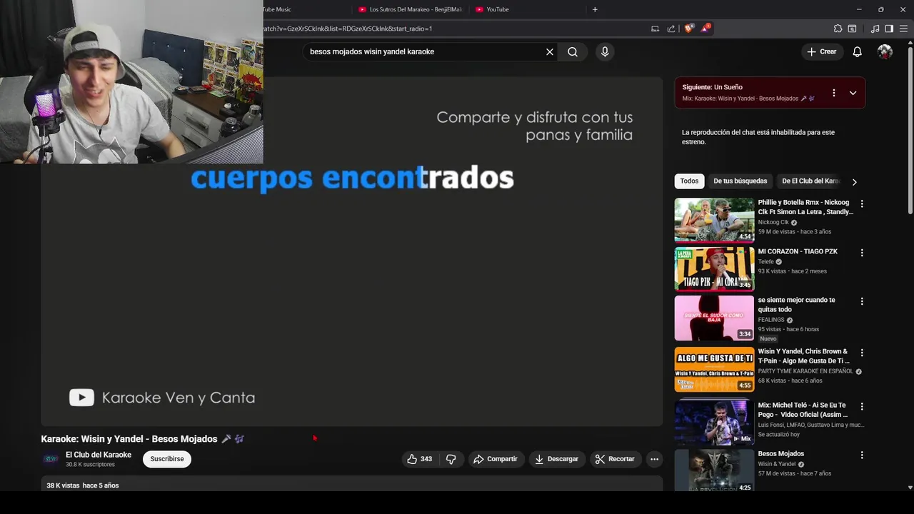
Task: Select the Todos filter chip
Action: pos(689,181)
